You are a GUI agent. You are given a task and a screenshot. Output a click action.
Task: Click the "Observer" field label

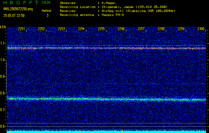pos(68,3)
